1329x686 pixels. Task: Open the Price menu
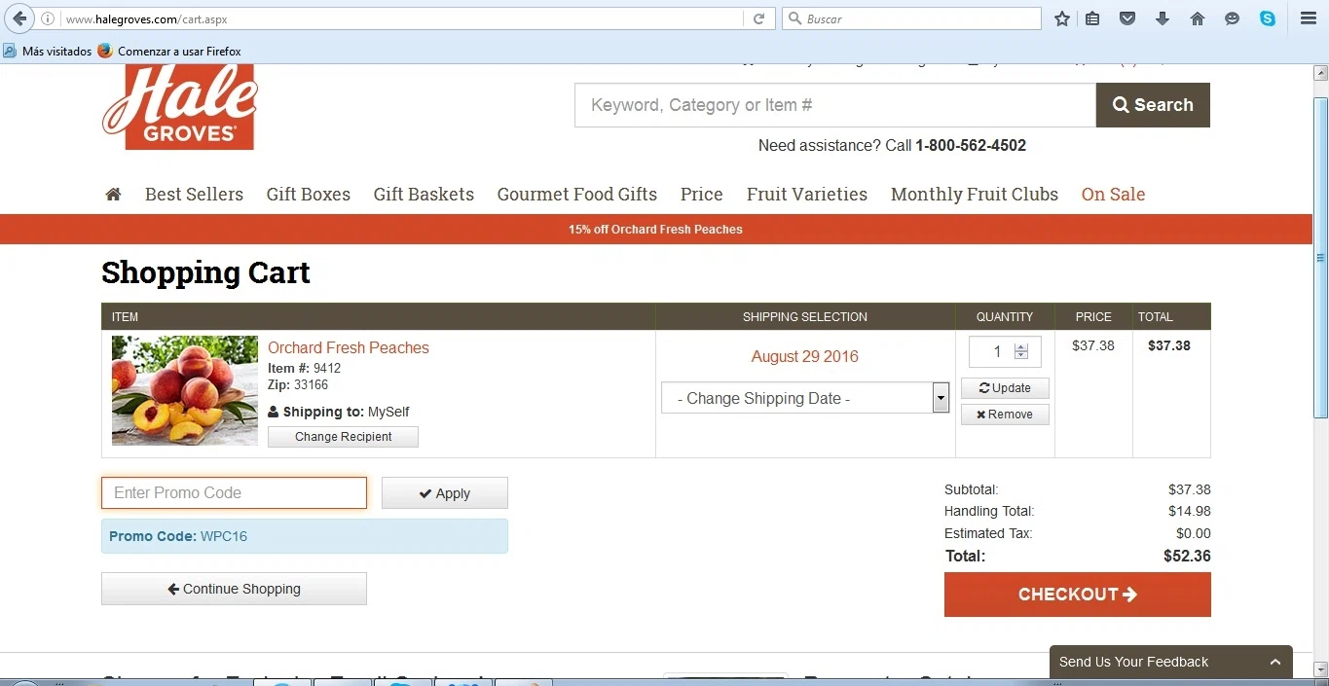[x=702, y=195]
